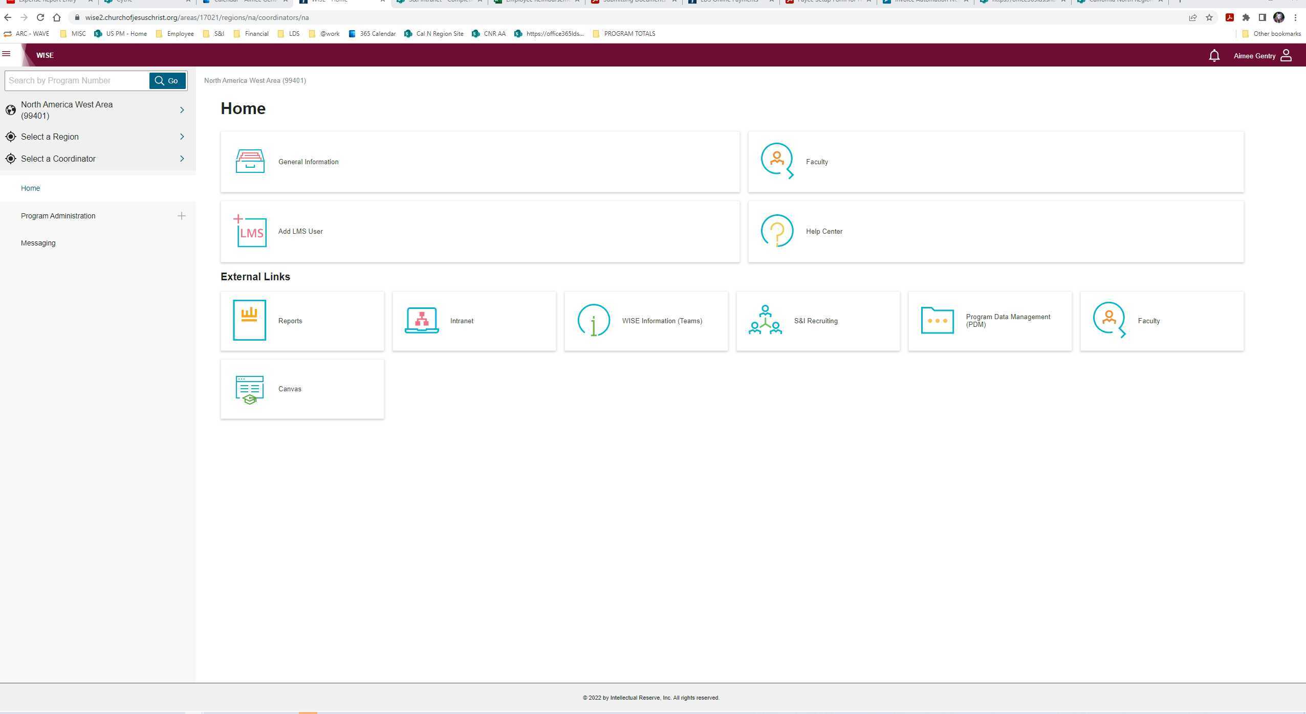This screenshot has height=714, width=1306.
Task: Open the WISE Information (Teams) link
Action: pos(661,321)
